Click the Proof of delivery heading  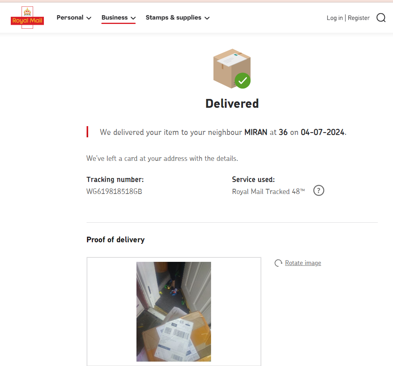(116, 240)
